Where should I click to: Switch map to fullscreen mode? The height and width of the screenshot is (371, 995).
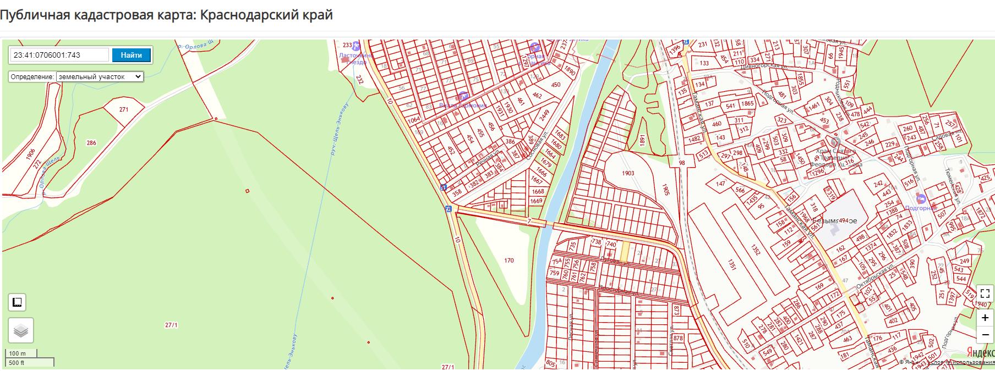coord(985,293)
